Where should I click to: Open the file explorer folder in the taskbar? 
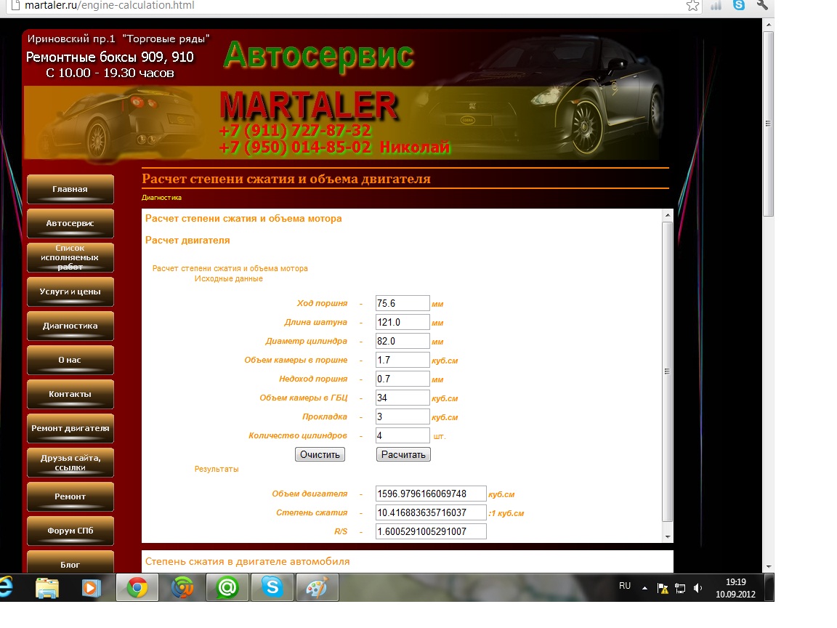tap(48, 587)
